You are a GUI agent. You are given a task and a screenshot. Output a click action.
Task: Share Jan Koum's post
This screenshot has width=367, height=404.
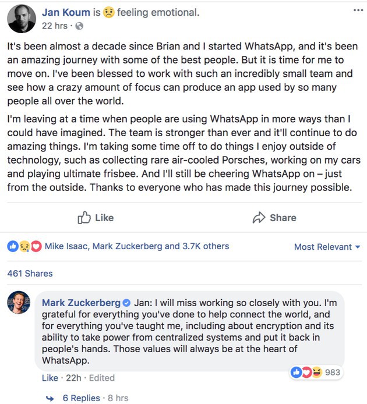coord(274,218)
